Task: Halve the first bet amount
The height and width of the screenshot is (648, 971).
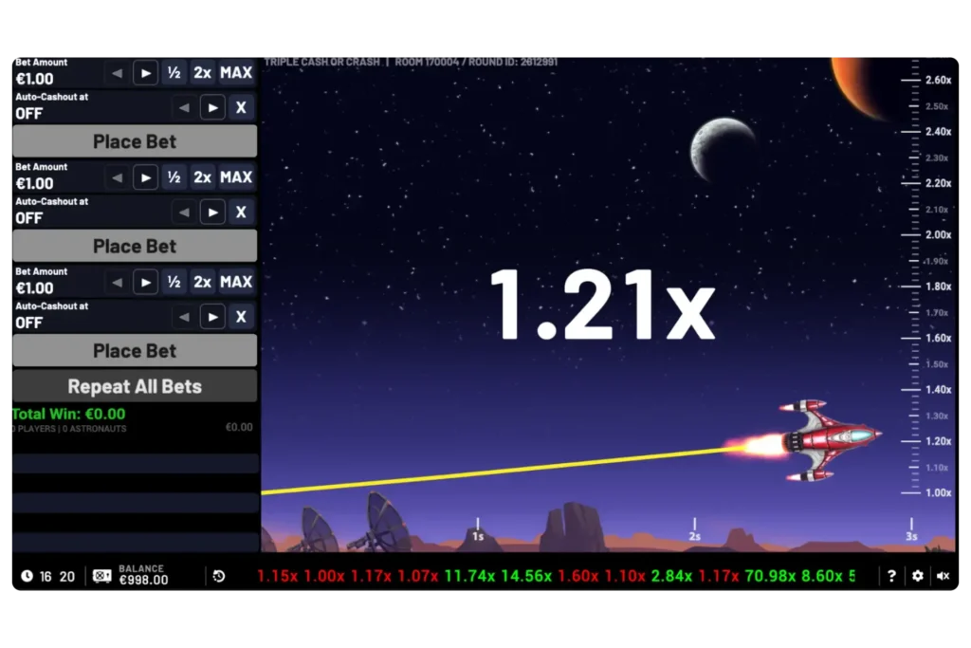Action: (x=174, y=72)
